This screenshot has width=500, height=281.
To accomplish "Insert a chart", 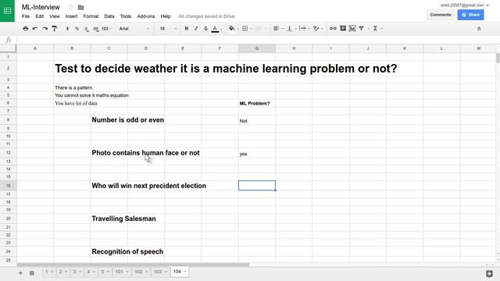I will 352,29.
